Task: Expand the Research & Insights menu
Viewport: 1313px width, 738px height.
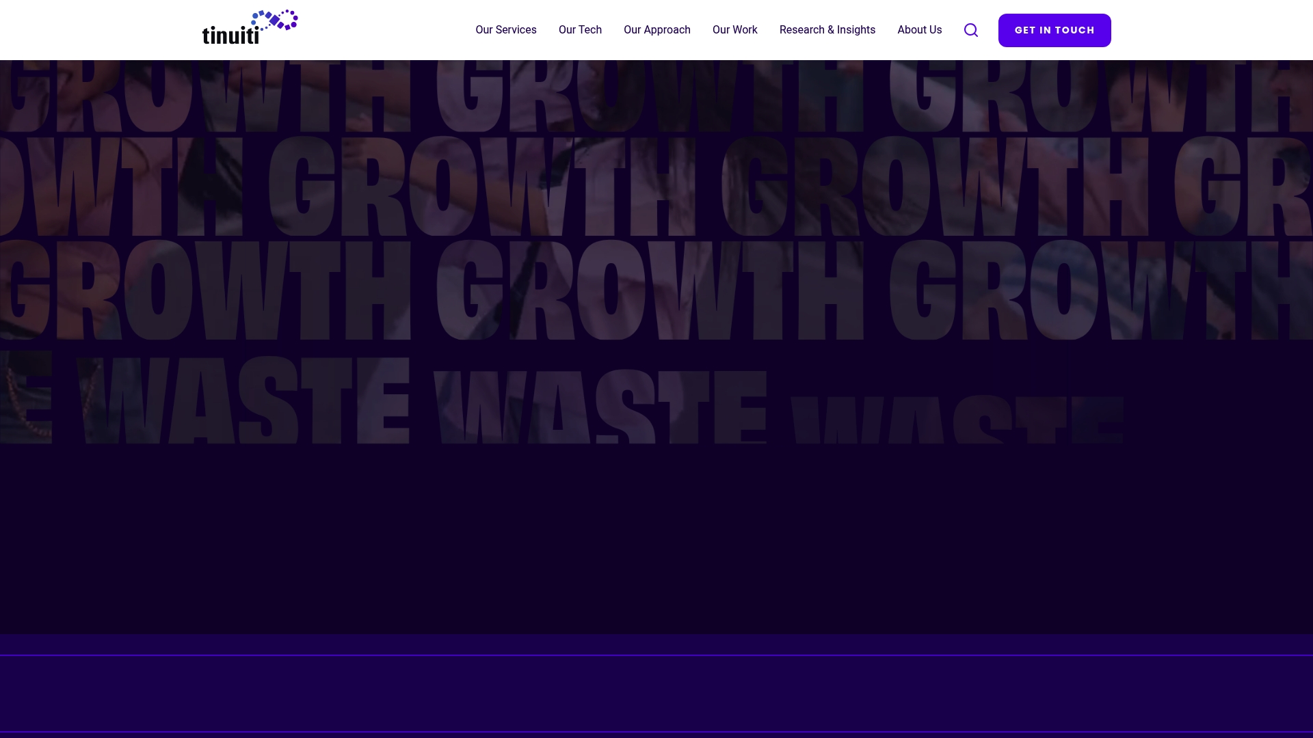Action: coord(827,30)
